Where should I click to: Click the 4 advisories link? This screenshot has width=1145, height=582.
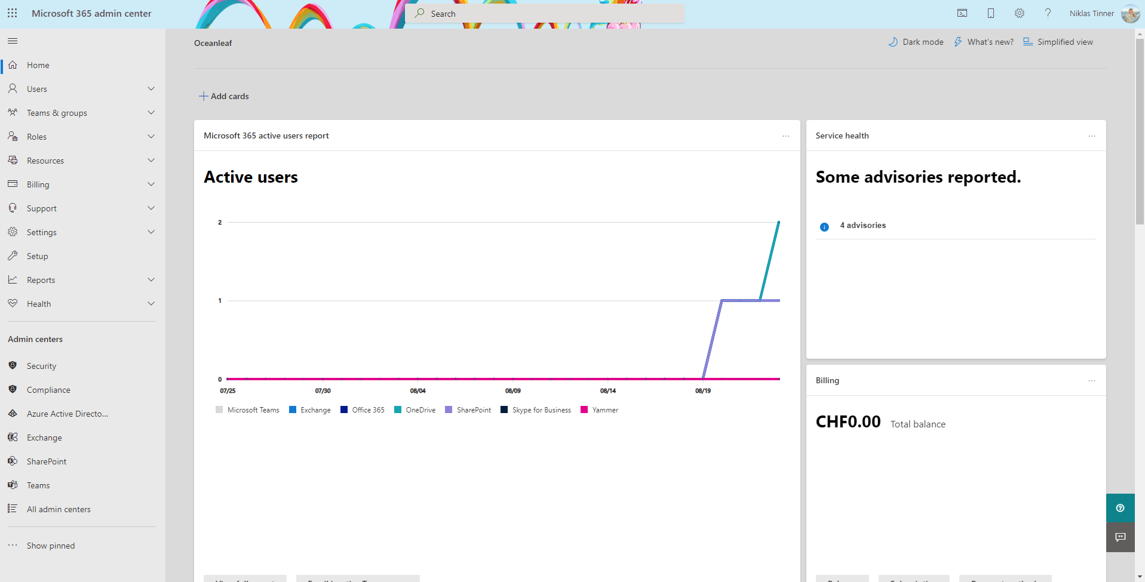(862, 225)
